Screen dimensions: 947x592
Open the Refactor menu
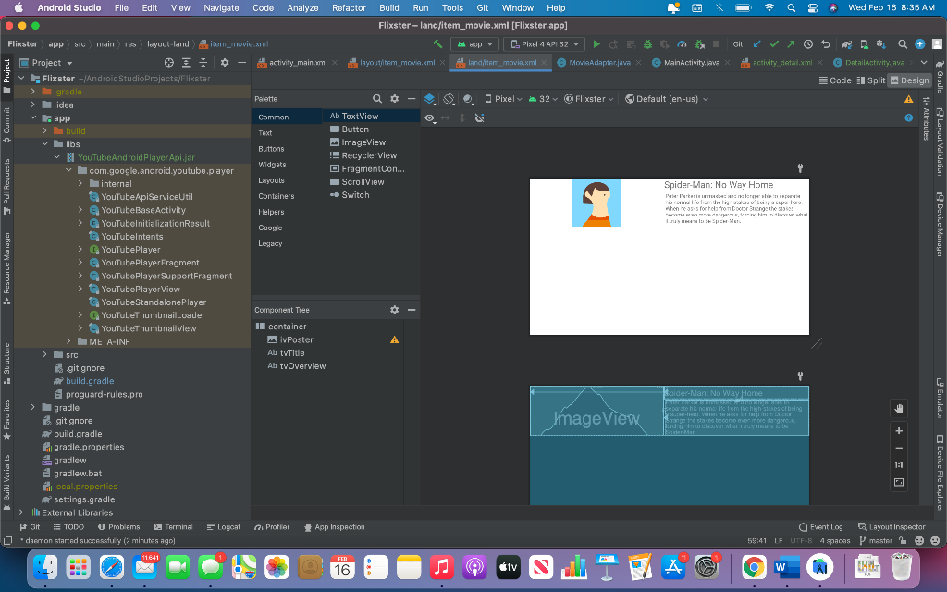pos(349,7)
